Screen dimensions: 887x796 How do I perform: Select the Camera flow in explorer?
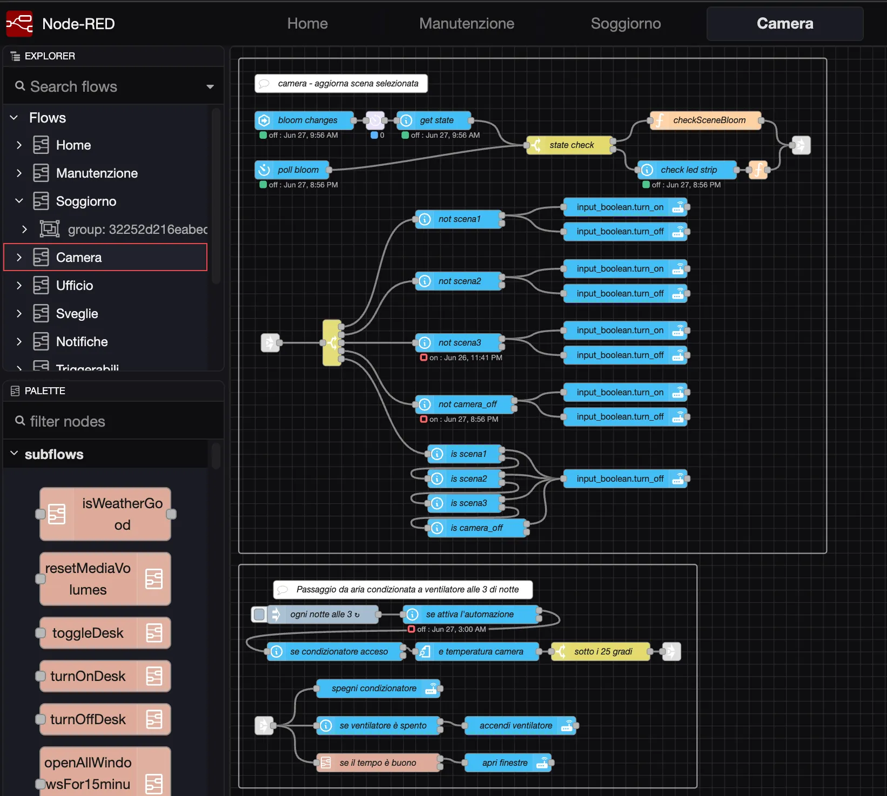click(106, 258)
